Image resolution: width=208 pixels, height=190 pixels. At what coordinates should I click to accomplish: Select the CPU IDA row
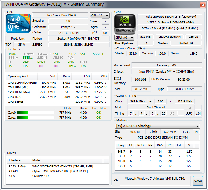(x=57, y=97)
